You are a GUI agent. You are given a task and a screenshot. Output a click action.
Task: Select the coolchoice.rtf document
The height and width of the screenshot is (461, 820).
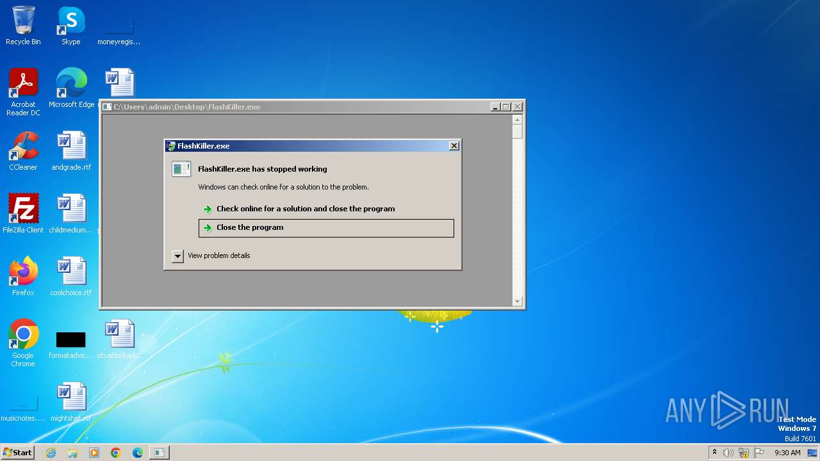tap(71, 277)
